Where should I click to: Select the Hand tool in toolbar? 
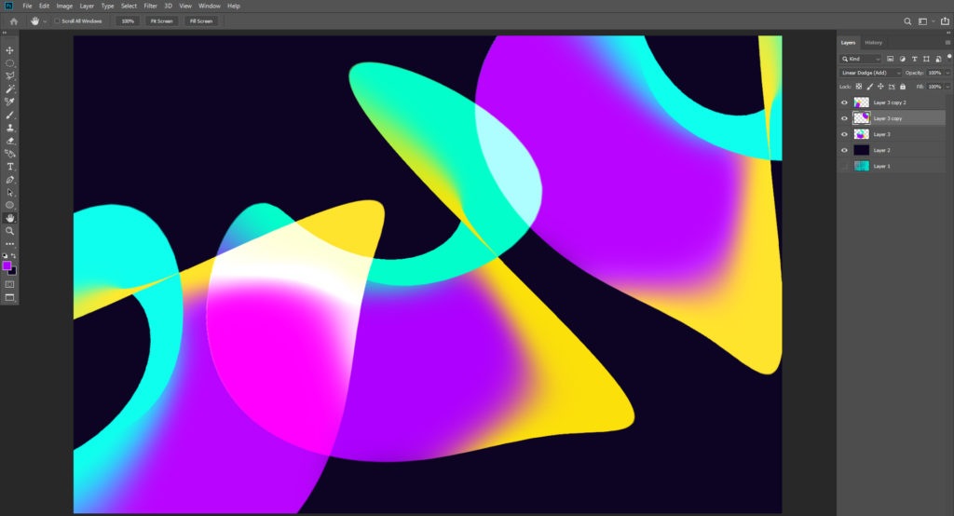tap(9, 218)
